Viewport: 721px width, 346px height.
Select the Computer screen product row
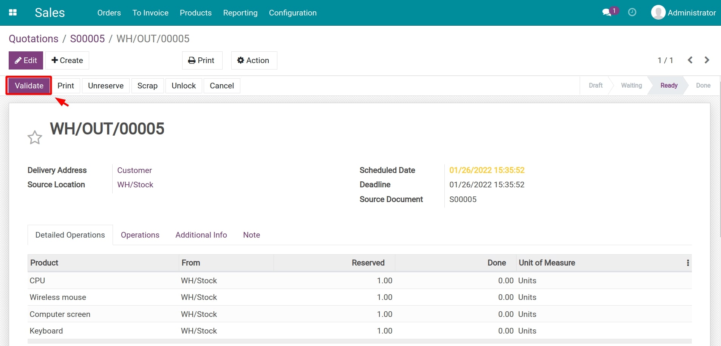[360, 314]
